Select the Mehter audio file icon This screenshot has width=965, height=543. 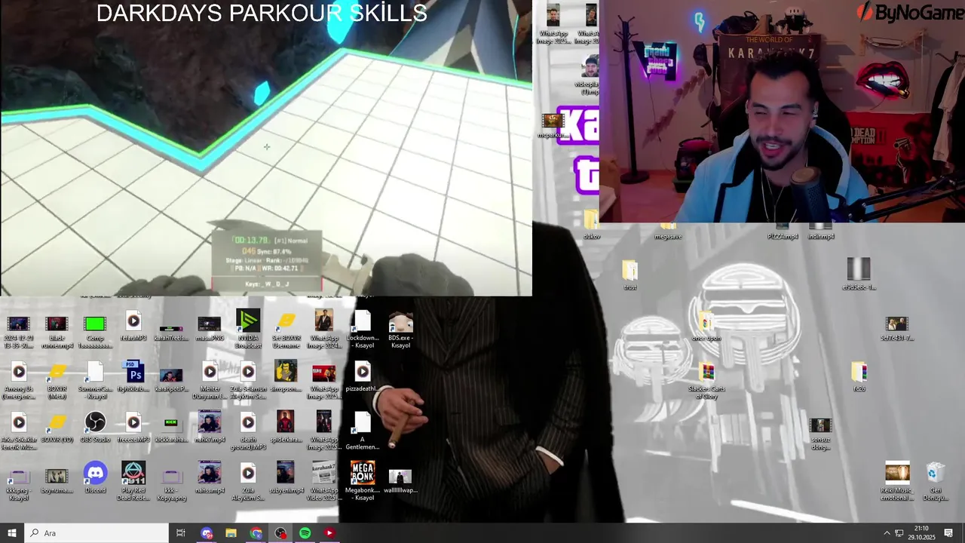[x=210, y=372]
